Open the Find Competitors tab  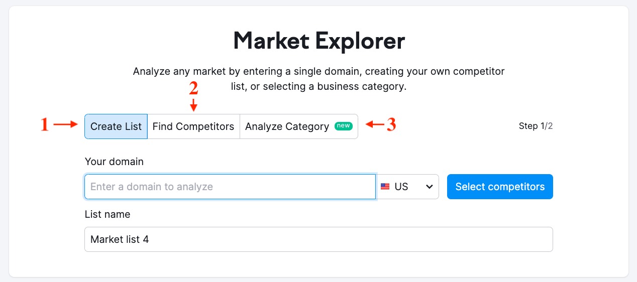[193, 126]
